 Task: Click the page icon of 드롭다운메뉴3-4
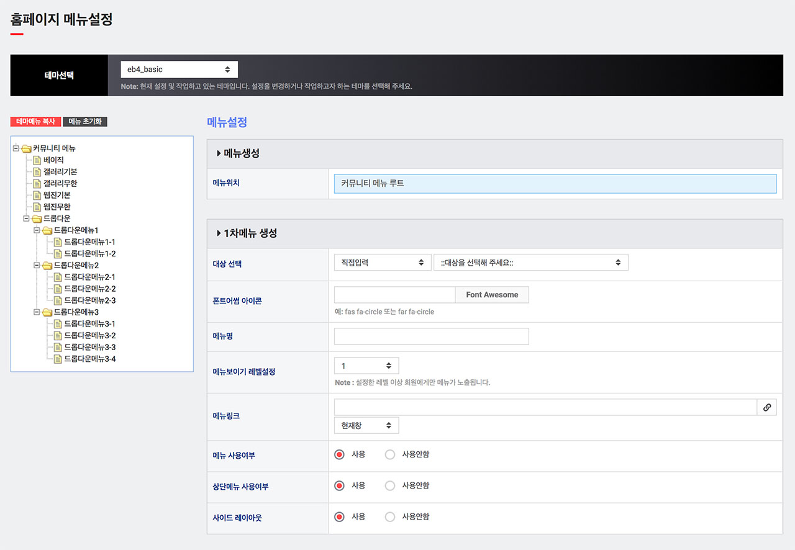pos(58,359)
